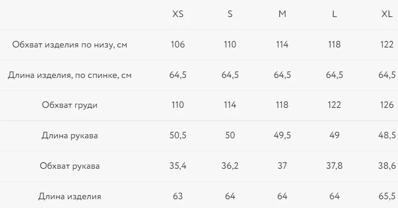Select chest girth value 126 for XL
This screenshot has width=398, height=208.
click(387, 105)
